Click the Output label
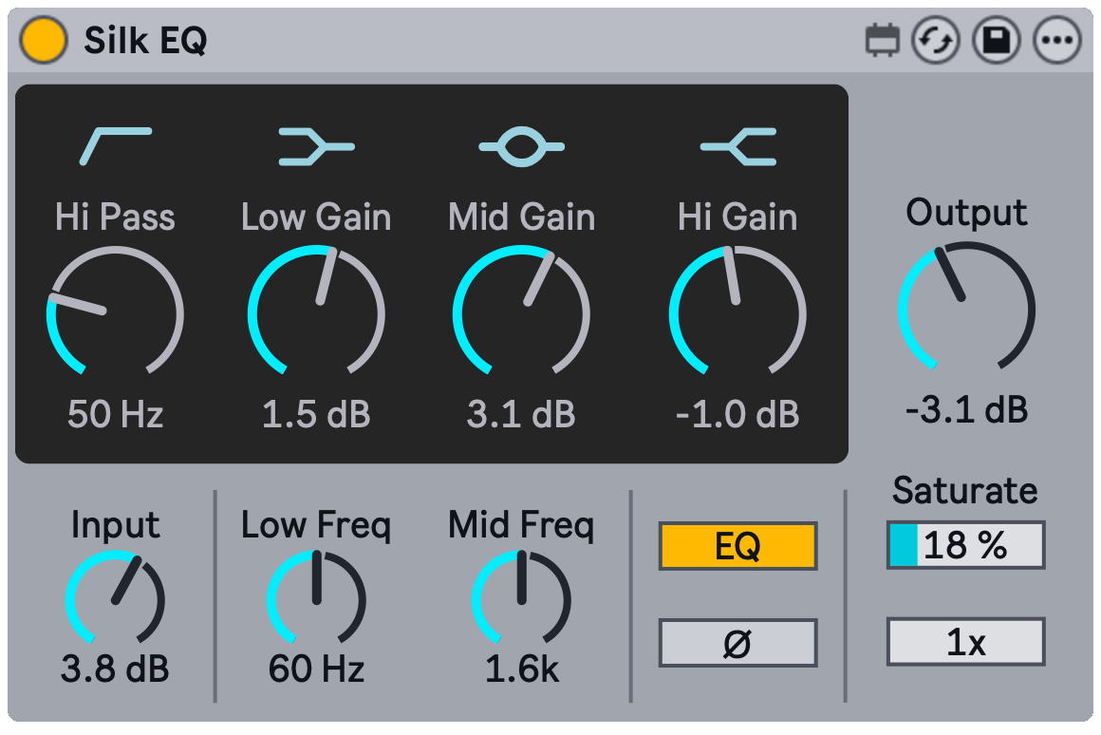 pyautogui.click(x=967, y=213)
